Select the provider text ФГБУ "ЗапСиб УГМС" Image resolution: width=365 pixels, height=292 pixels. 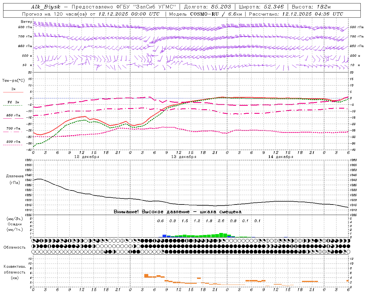point(146,7)
